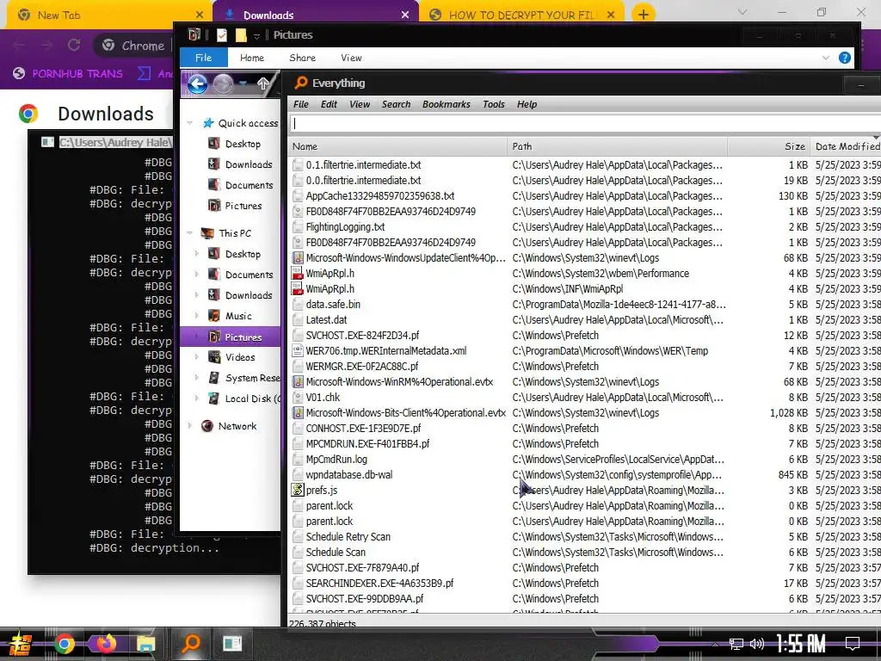Open the Bookmarks menu in Everything
881x661 pixels.
point(447,104)
